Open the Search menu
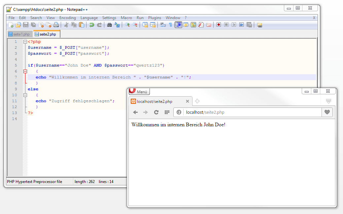343x214 pixels. coord(36,18)
